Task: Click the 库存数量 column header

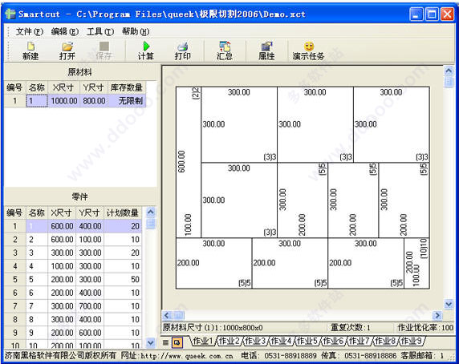Action: (127, 87)
